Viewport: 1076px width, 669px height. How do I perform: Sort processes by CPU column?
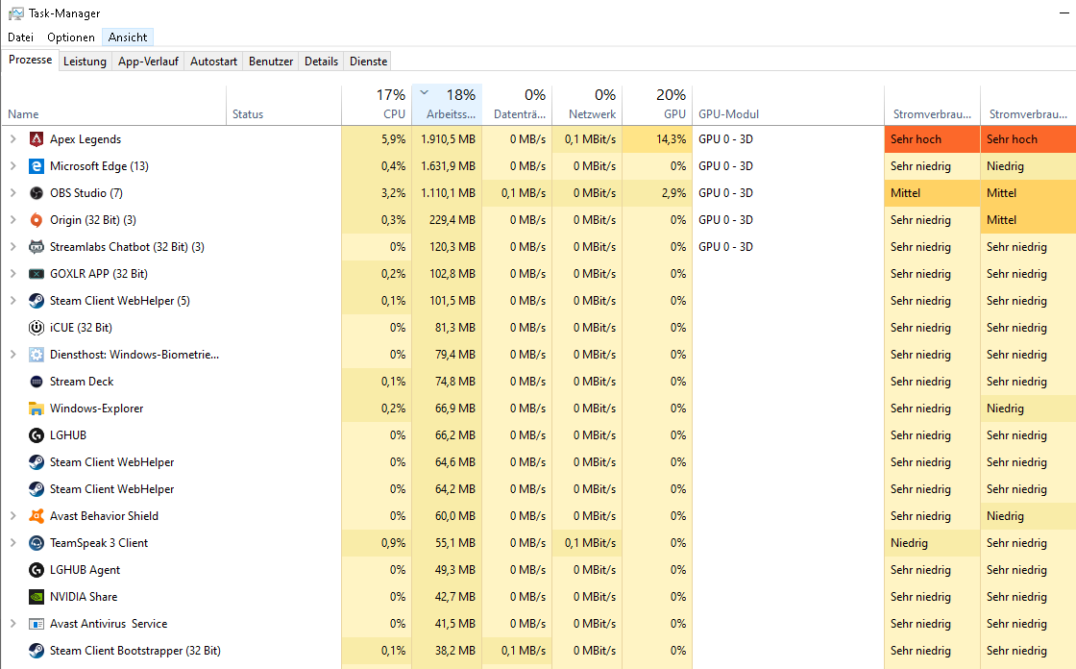click(x=377, y=105)
